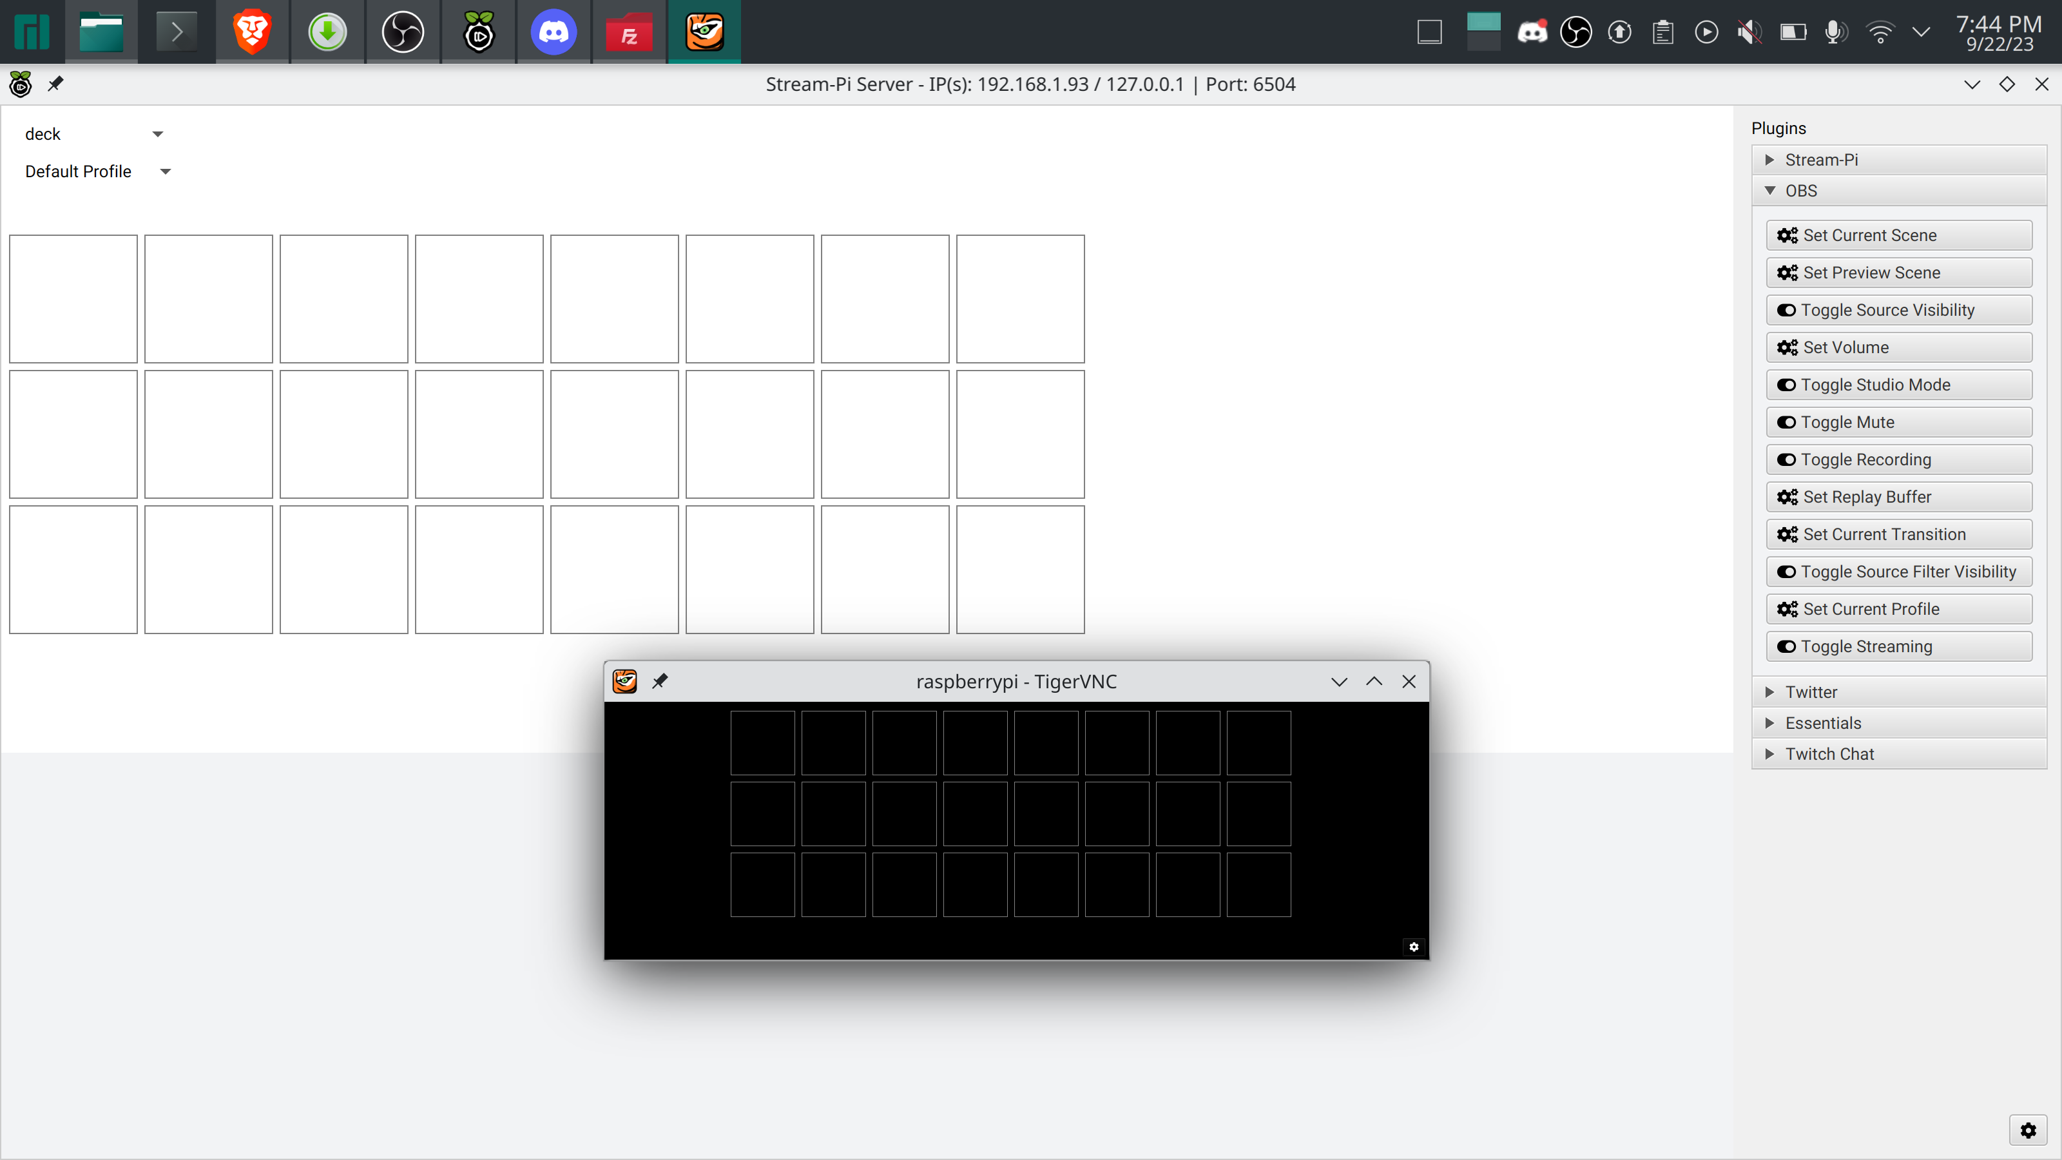Close the raspberrypi TigerVNC window

[1410, 681]
